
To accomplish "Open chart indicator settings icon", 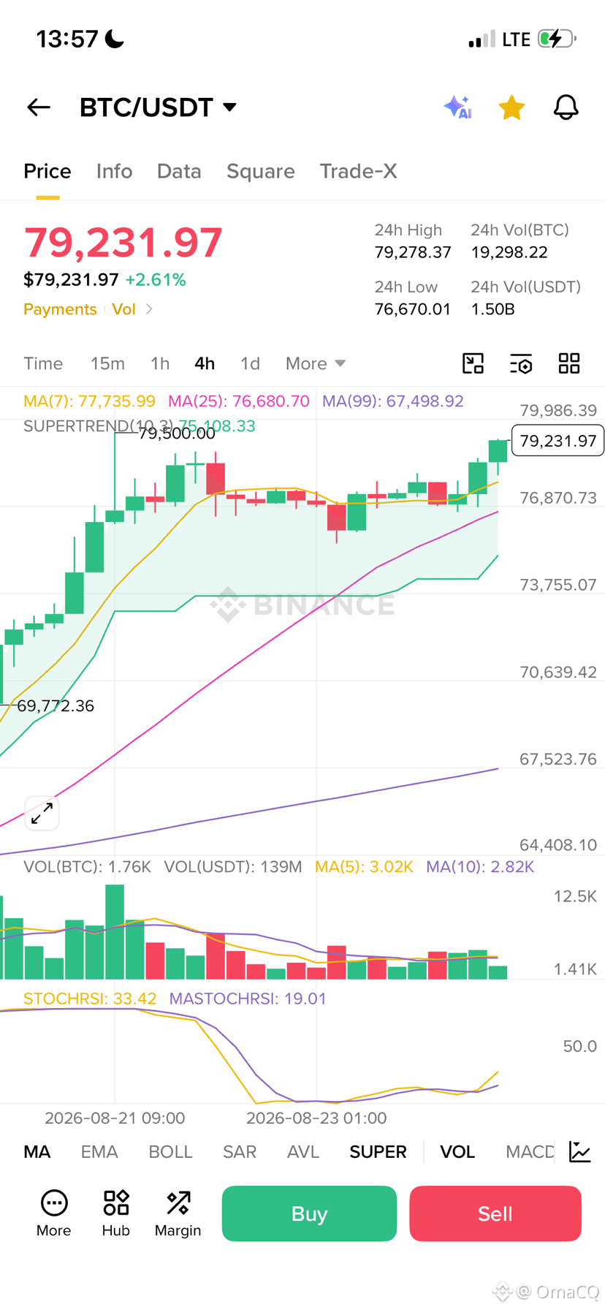I will (521, 363).
